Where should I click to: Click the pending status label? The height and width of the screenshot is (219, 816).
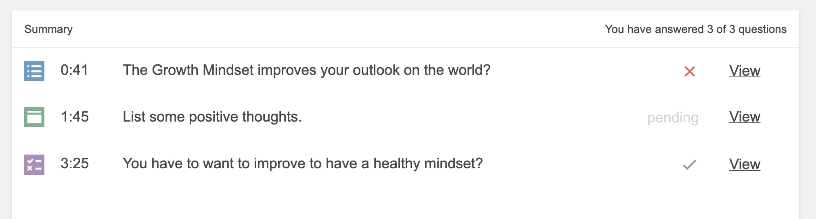pos(673,118)
